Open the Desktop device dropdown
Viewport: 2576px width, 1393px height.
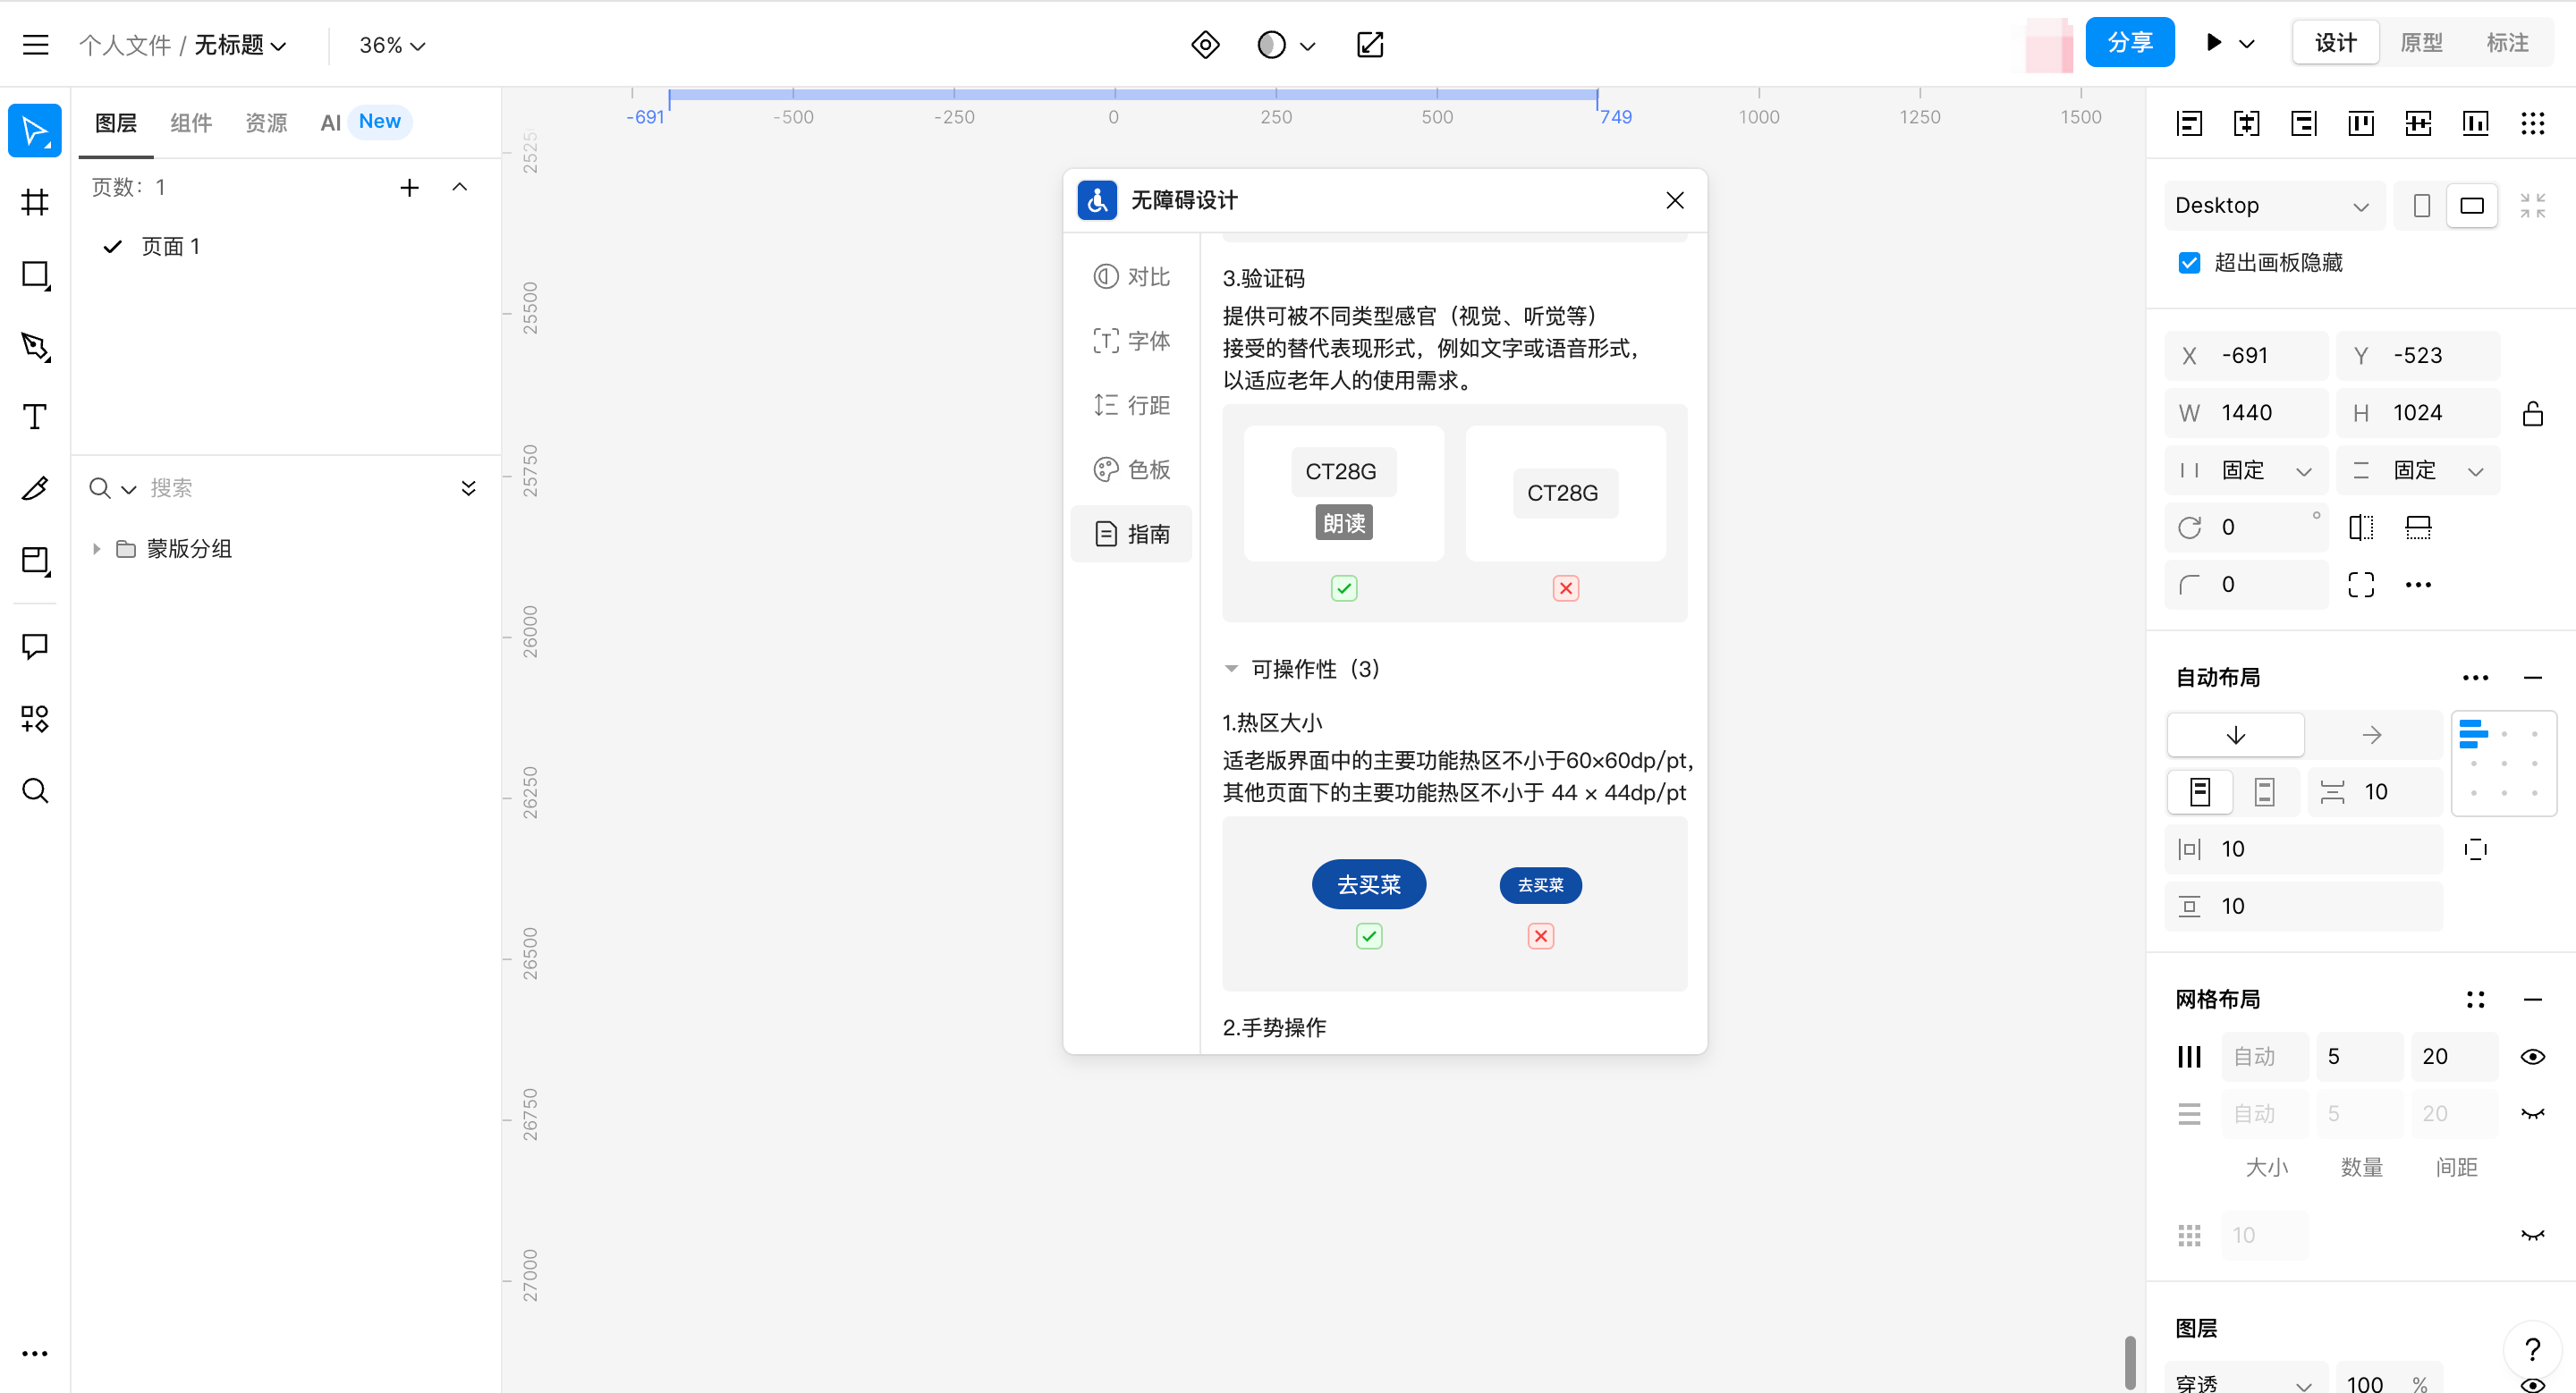coord(2272,205)
